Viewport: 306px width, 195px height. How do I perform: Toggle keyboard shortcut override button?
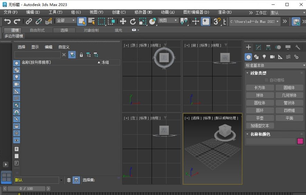click(x=205, y=21)
